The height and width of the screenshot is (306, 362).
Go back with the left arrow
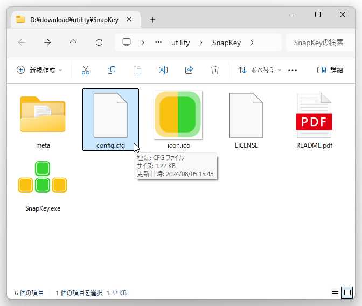pyautogui.click(x=22, y=43)
